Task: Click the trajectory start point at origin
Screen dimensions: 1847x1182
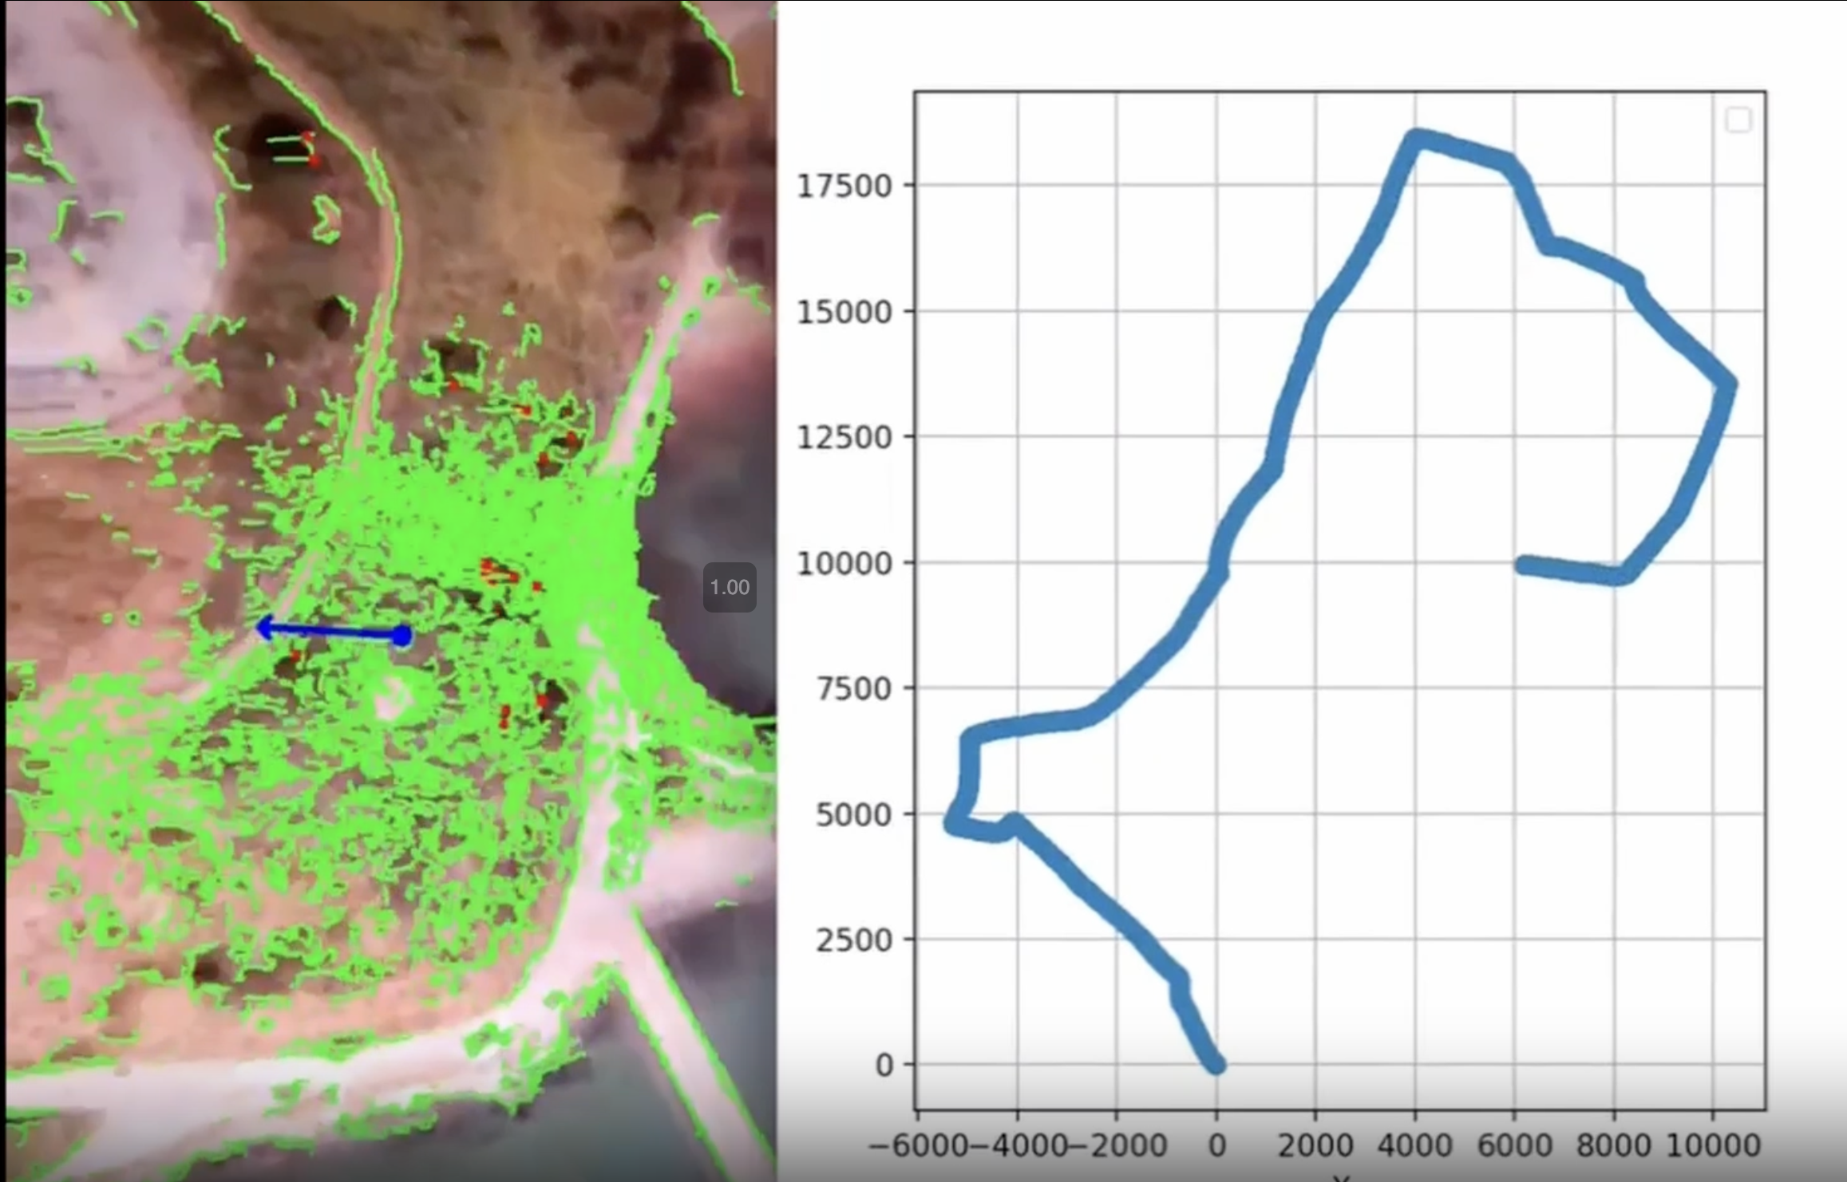Action: pyautogui.click(x=1216, y=1065)
